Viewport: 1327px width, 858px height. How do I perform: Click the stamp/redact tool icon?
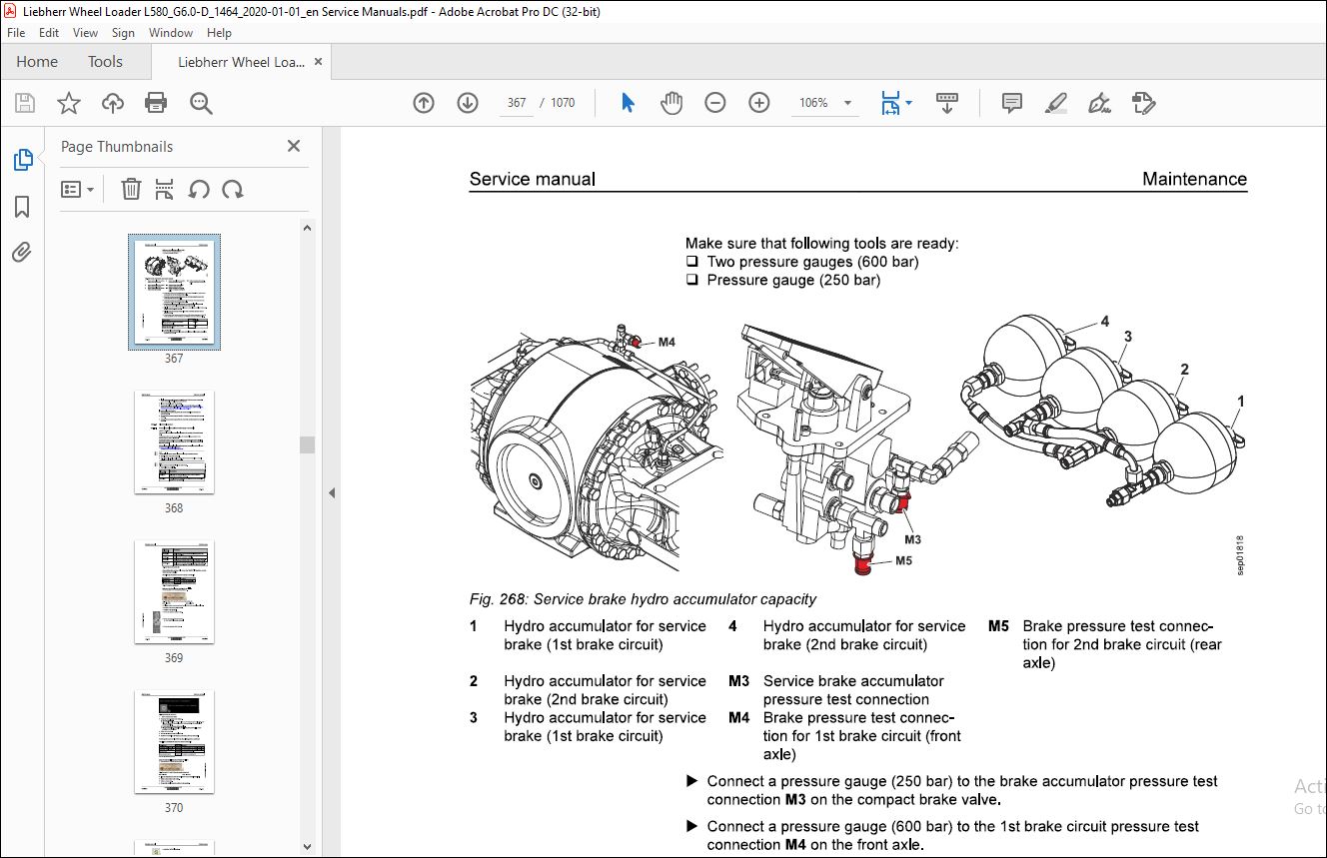[x=1144, y=103]
